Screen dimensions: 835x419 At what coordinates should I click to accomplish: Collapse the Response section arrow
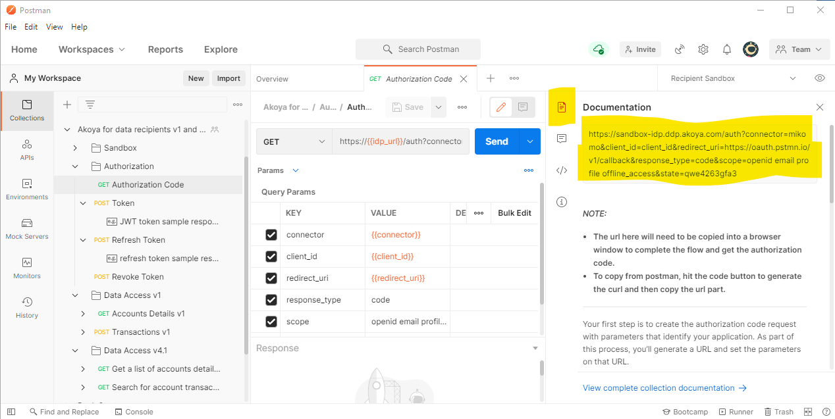(x=535, y=348)
